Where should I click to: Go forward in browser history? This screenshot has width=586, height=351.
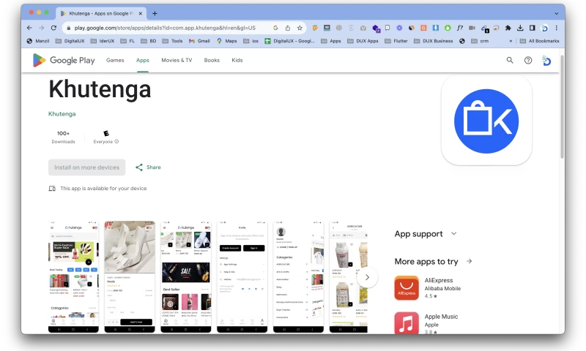(x=42, y=28)
